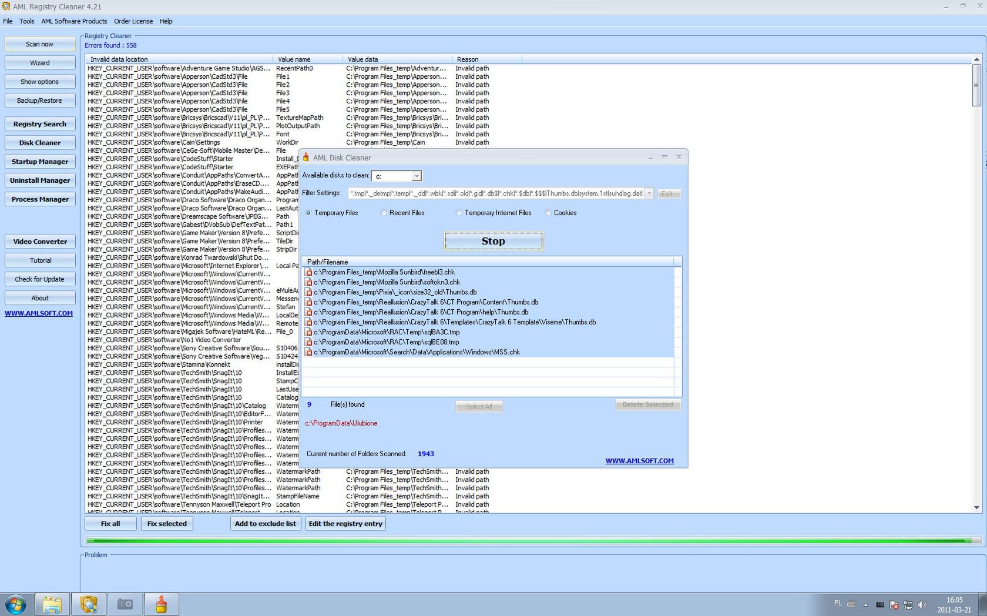Image resolution: width=987 pixels, height=616 pixels.
Task: Click Fix selected button
Action: coord(167,524)
